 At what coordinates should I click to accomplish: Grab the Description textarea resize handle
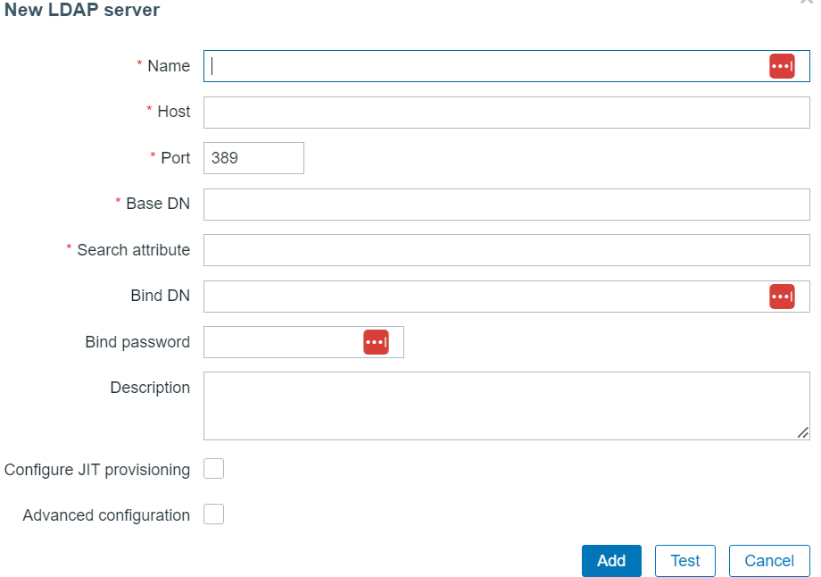click(x=803, y=432)
